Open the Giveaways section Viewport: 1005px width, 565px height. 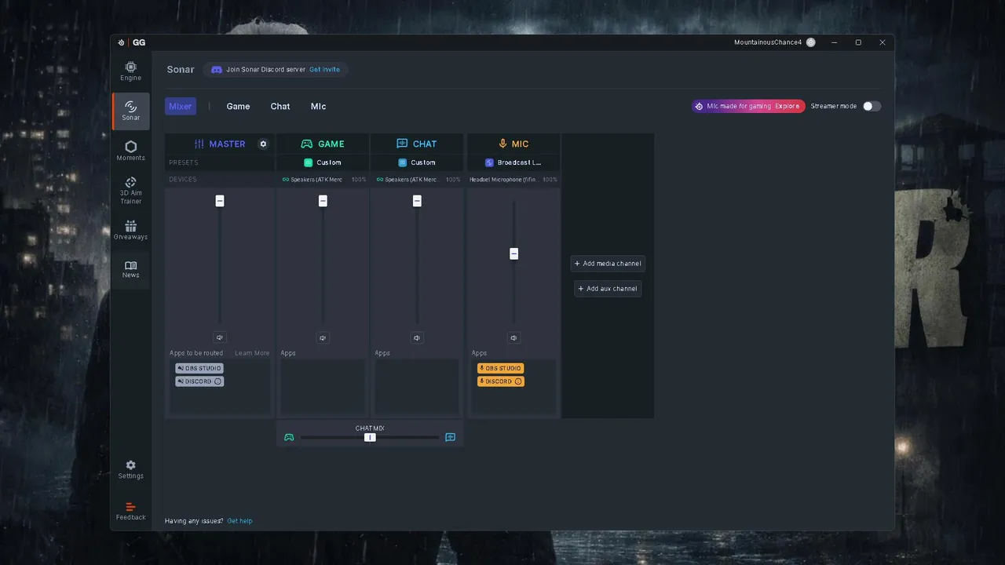click(x=130, y=229)
